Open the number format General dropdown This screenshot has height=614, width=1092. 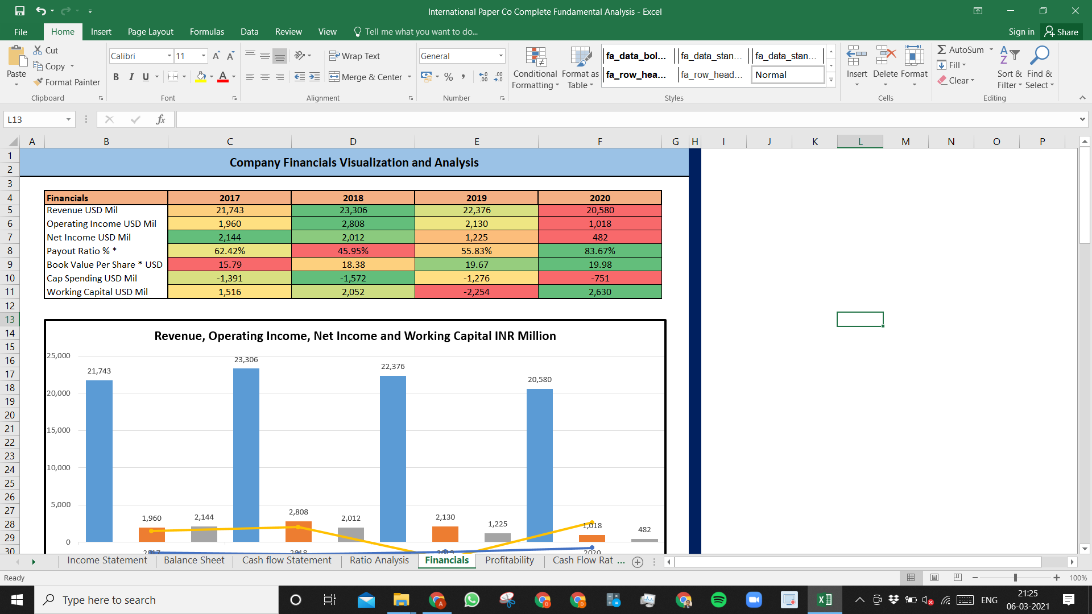click(501, 56)
